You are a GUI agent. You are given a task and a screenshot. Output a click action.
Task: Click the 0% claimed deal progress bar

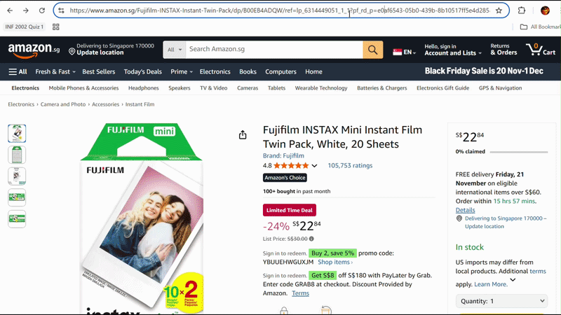pos(520,152)
